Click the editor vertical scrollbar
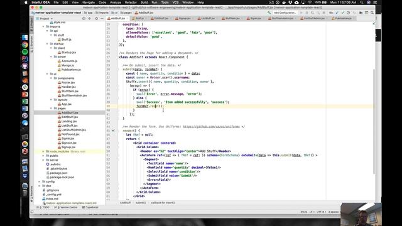The width and height of the screenshot is (402, 226). [x=374, y=122]
